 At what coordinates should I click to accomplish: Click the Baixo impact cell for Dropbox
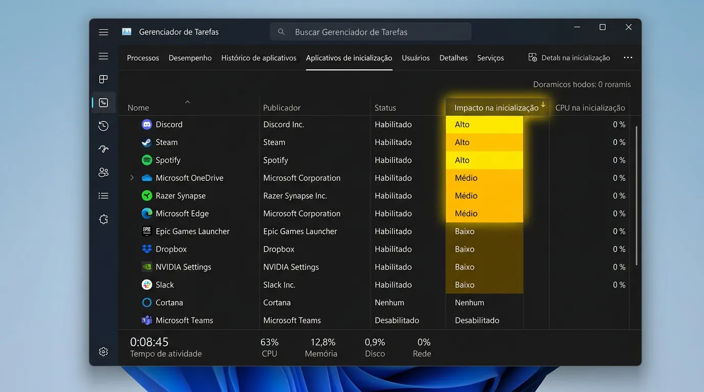[x=485, y=249]
